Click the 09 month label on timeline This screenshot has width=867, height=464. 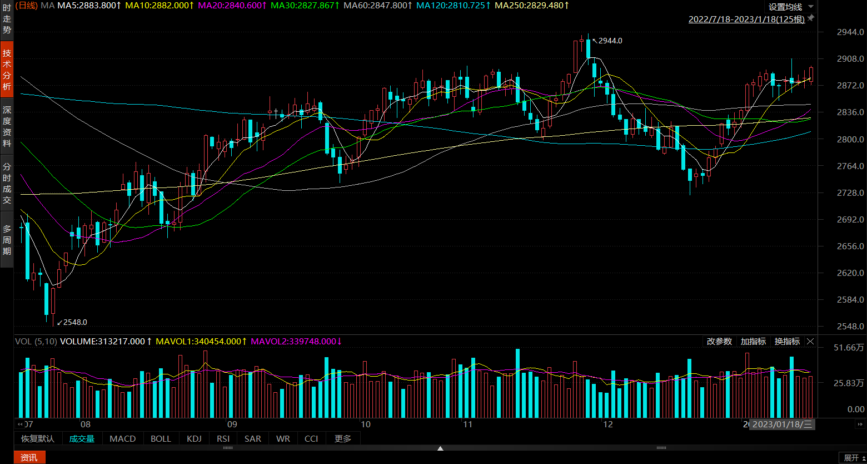(x=232, y=424)
